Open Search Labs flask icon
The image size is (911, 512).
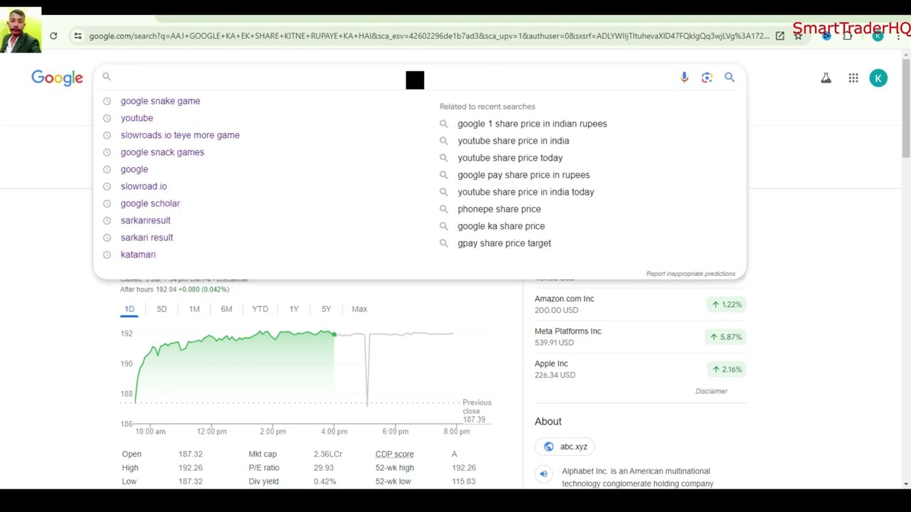826,78
